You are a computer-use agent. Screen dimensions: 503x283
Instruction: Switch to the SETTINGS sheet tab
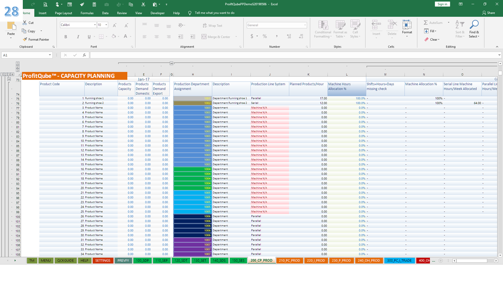[103, 260]
